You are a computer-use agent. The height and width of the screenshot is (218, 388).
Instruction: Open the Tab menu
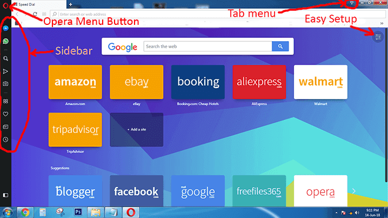click(x=352, y=3)
